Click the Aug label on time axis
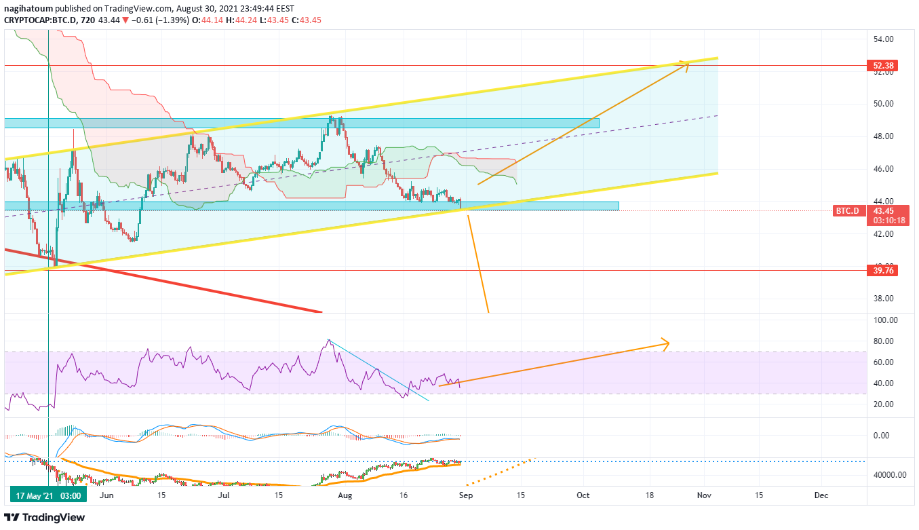 [345, 496]
